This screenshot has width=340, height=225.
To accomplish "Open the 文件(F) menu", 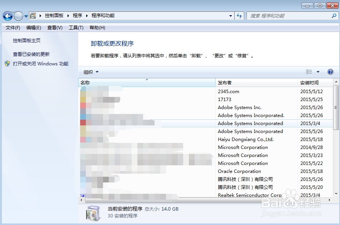I will tap(13, 28).
